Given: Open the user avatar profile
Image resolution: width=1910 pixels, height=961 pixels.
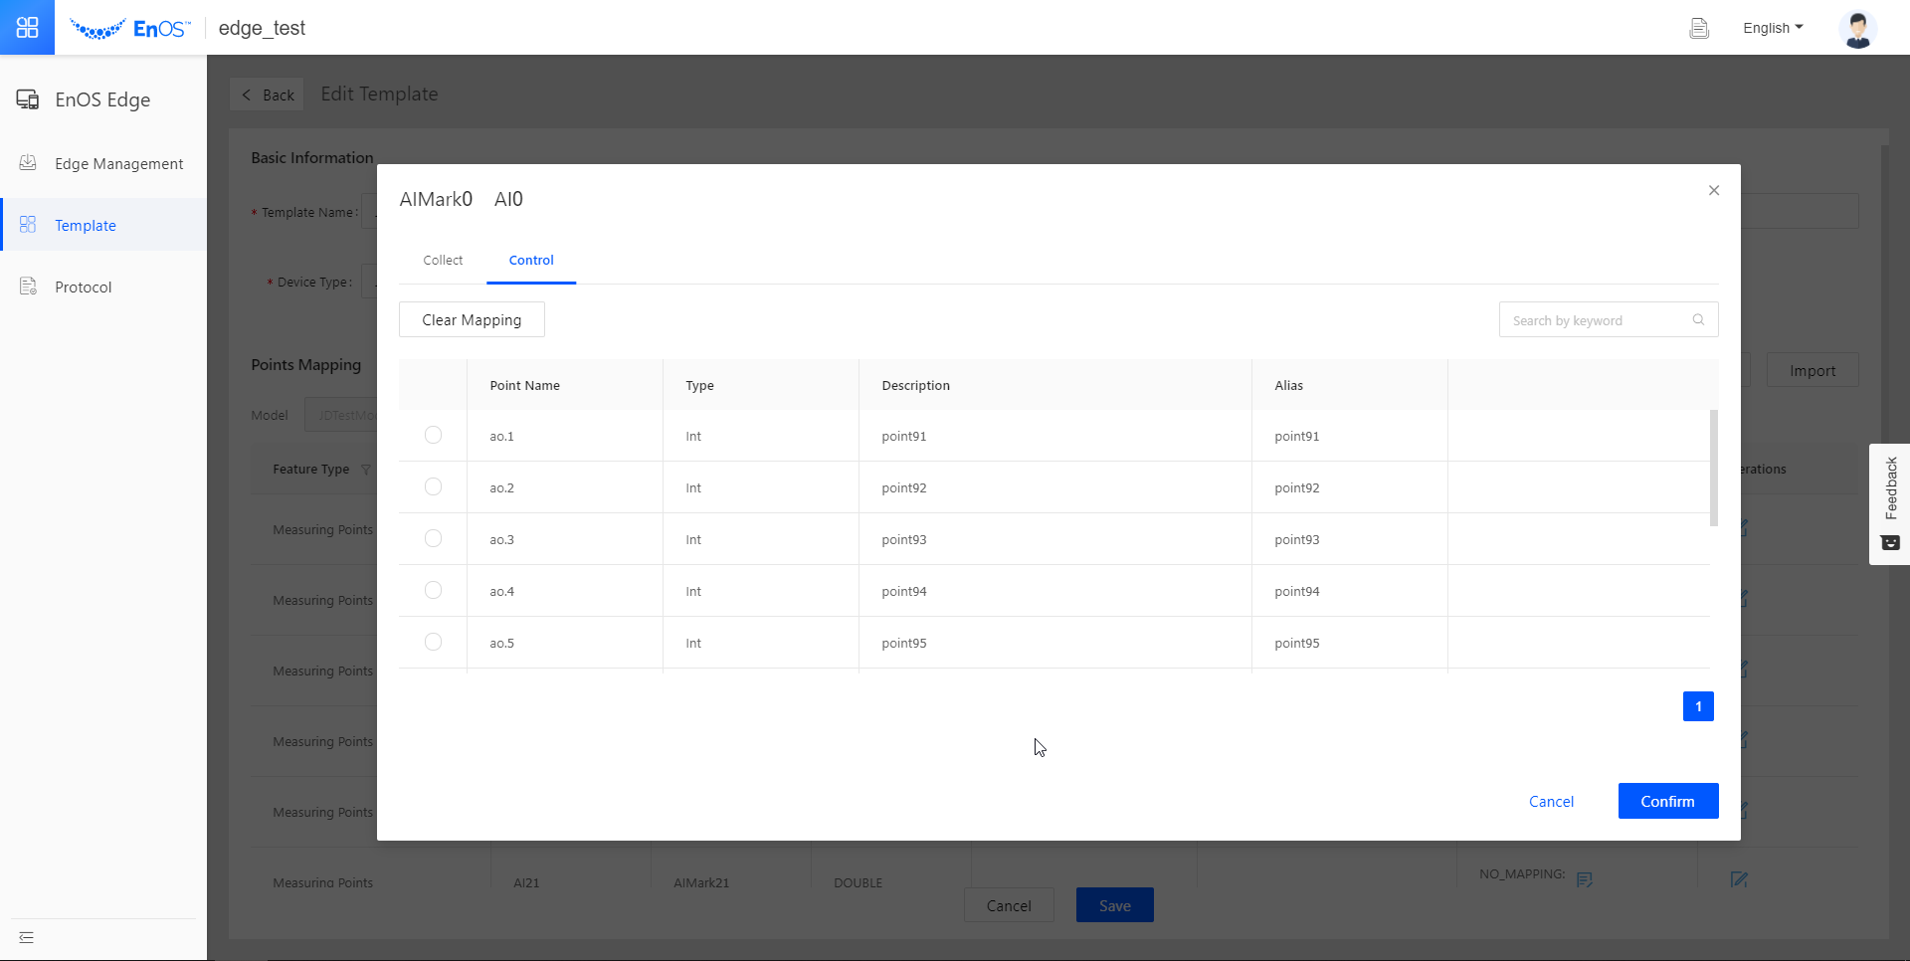Looking at the screenshot, I should (1856, 29).
